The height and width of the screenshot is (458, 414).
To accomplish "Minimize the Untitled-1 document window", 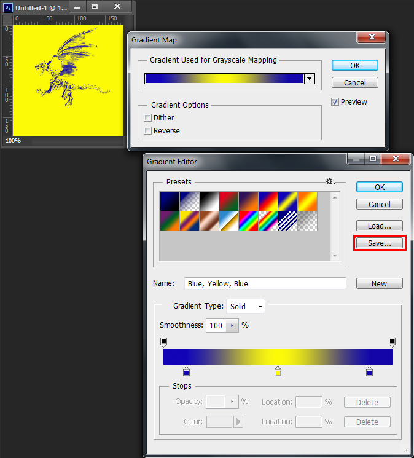I will coord(77,7).
